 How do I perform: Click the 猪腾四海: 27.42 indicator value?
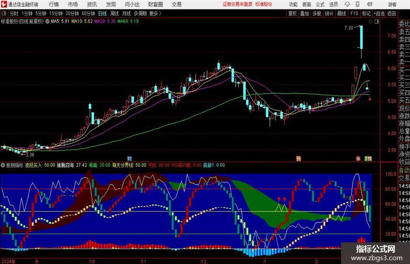[72, 165]
